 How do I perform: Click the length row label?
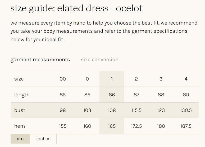[x=22, y=95]
